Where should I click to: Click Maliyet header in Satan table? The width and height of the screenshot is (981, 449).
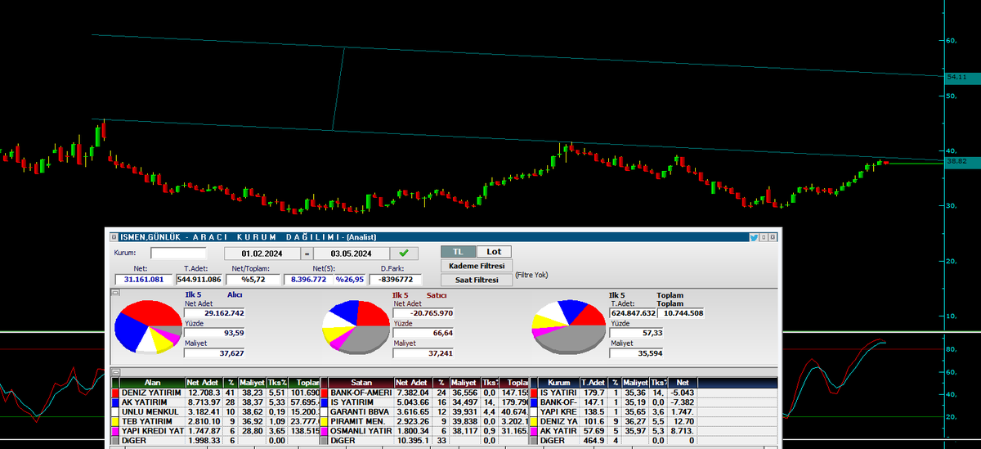(464, 383)
